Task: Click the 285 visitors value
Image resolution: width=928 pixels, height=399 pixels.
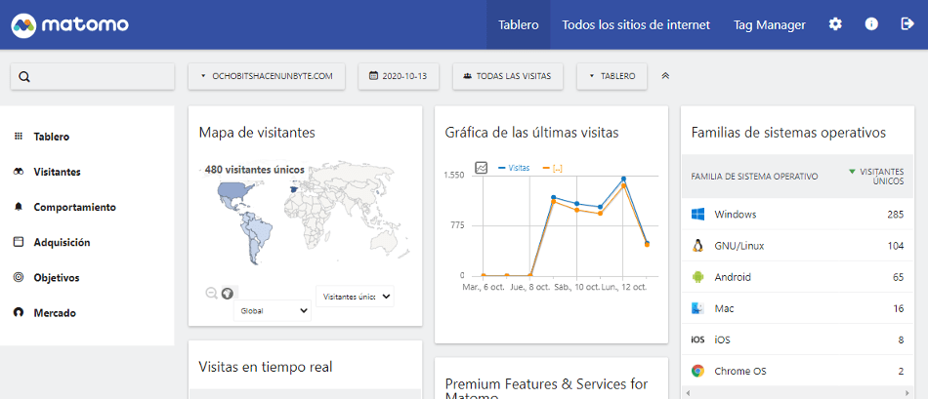Action: tap(896, 214)
